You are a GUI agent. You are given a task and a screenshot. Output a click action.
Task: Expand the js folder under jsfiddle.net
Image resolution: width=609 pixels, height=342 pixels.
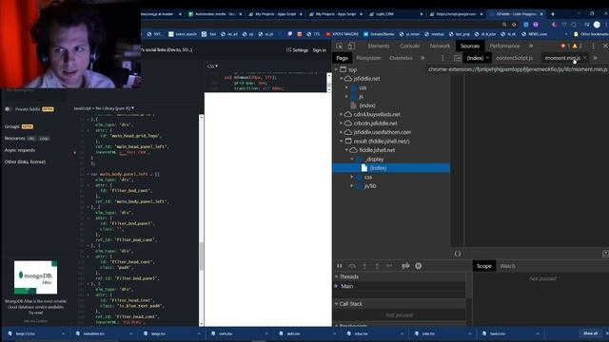[x=346, y=97]
